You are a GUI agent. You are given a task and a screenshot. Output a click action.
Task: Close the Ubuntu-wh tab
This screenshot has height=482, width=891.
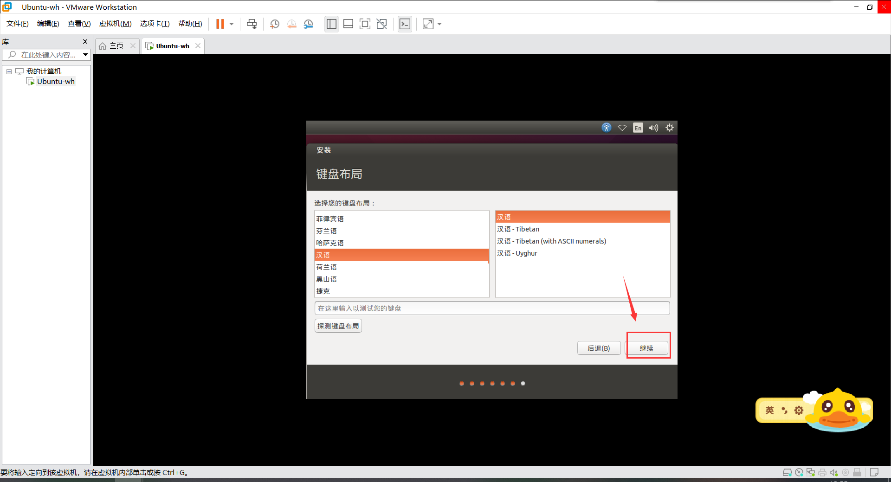click(x=198, y=45)
